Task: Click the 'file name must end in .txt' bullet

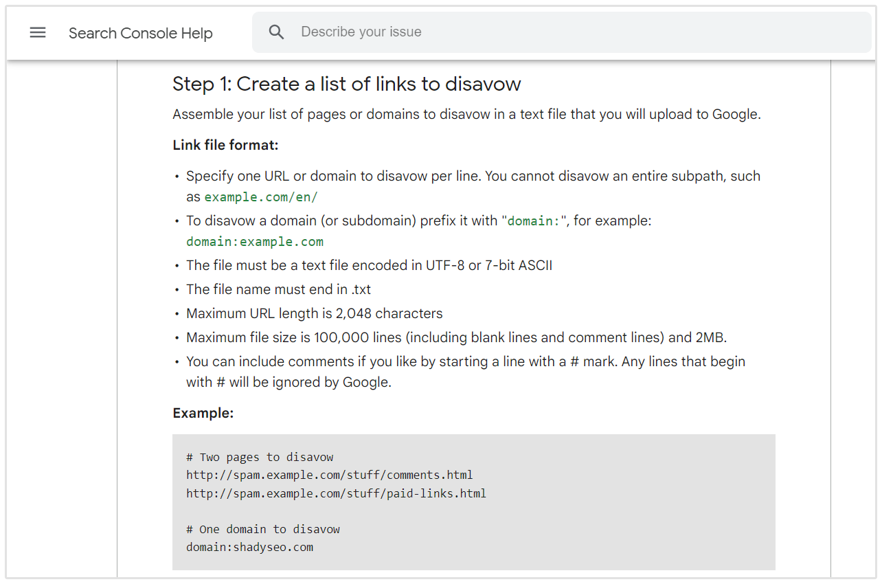Action: point(278,289)
